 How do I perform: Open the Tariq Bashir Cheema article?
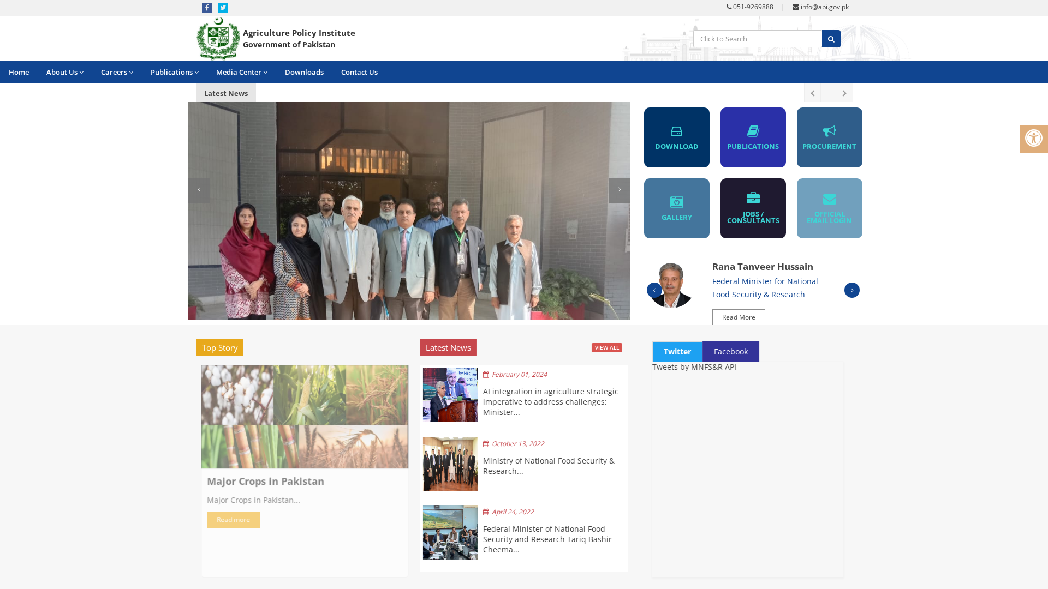click(x=547, y=539)
